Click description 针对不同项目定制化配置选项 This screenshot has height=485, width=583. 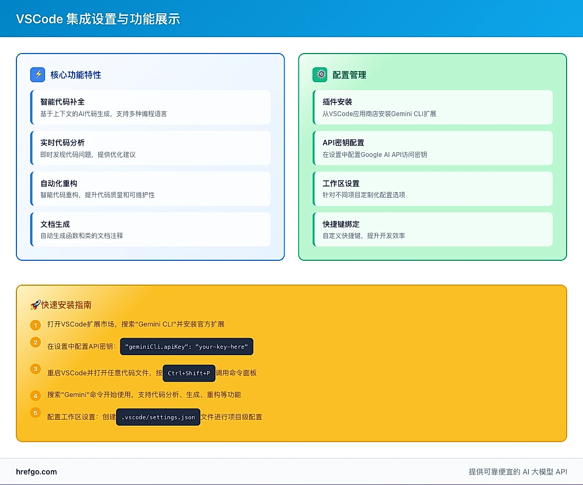[x=364, y=195]
